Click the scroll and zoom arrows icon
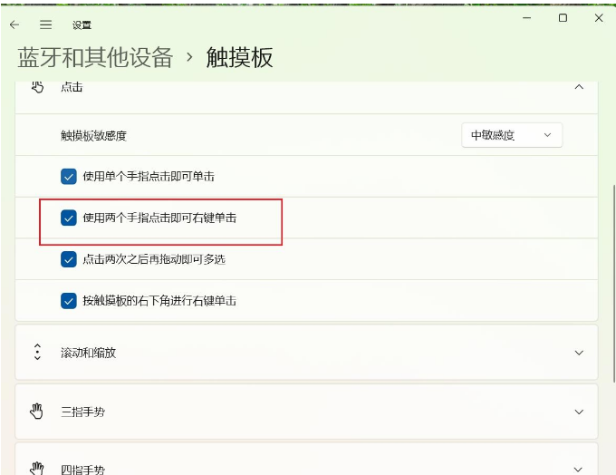616x475 pixels. (x=37, y=352)
